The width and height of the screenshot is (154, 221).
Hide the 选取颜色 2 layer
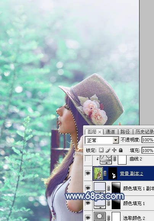click(88, 218)
